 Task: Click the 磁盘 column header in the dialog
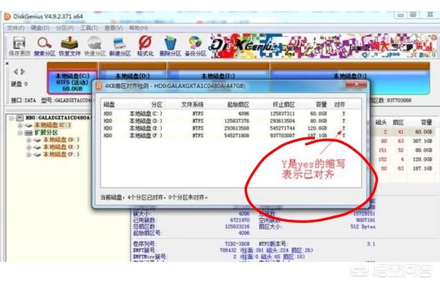[109, 104]
